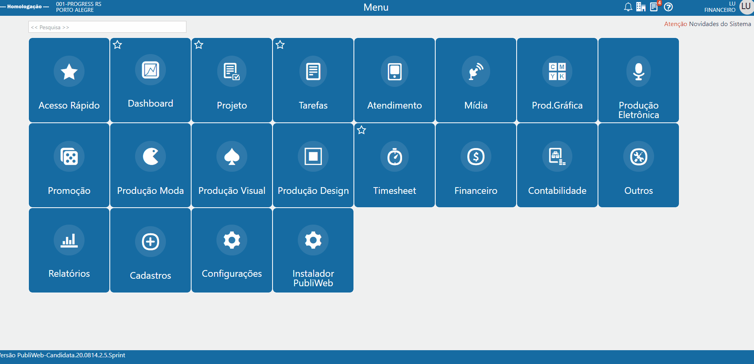Click the Novidades do Sistema link
Image resolution: width=754 pixels, height=364 pixels.
pos(720,24)
